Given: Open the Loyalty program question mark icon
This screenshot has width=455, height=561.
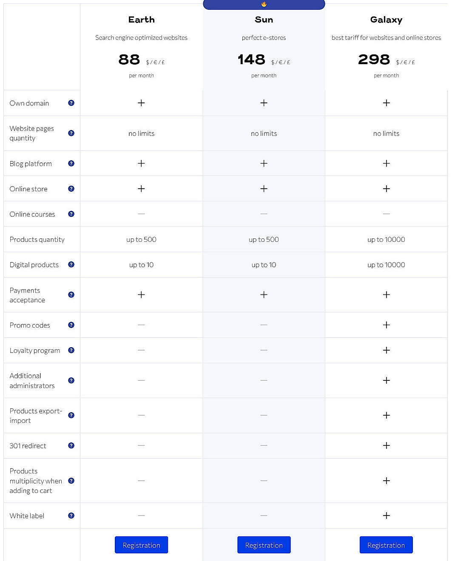Looking at the screenshot, I should pyautogui.click(x=71, y=350).
